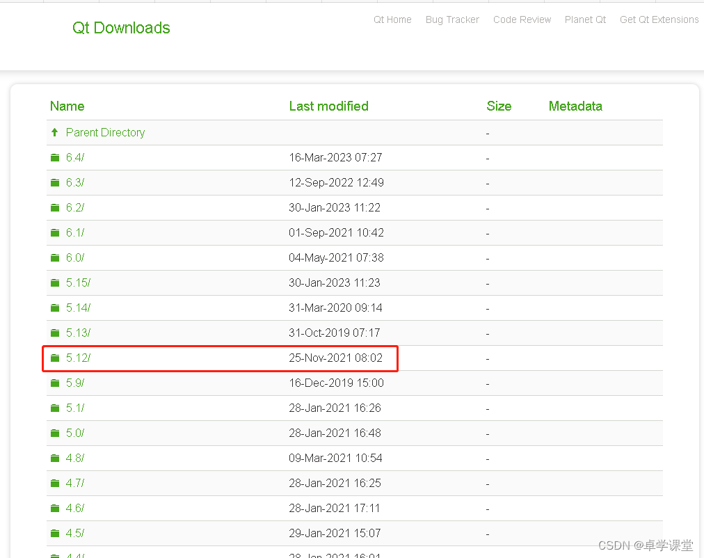This screenshot has height=558, width=704.
Task: Click the folder icon beside 5.13/
Action: [55, 333]
